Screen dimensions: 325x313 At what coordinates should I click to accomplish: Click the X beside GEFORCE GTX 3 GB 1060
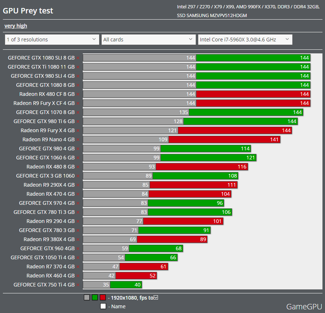point(78,176)
